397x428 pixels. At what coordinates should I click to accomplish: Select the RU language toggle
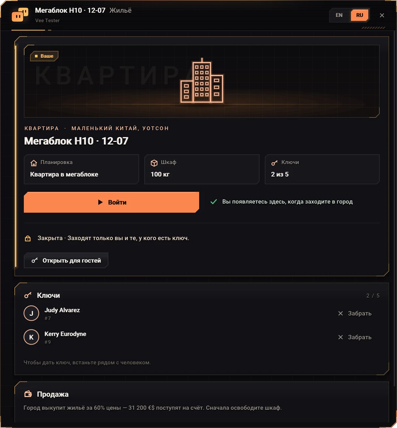(x=360, y=15)
